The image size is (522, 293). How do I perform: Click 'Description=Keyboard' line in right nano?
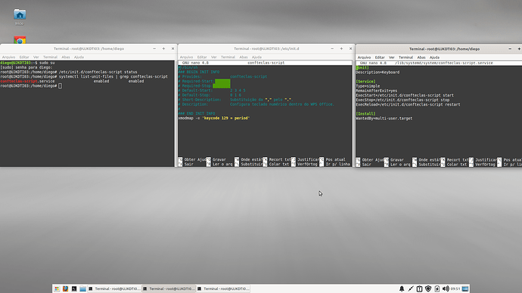pyautogui.click(x=378, y=72)
